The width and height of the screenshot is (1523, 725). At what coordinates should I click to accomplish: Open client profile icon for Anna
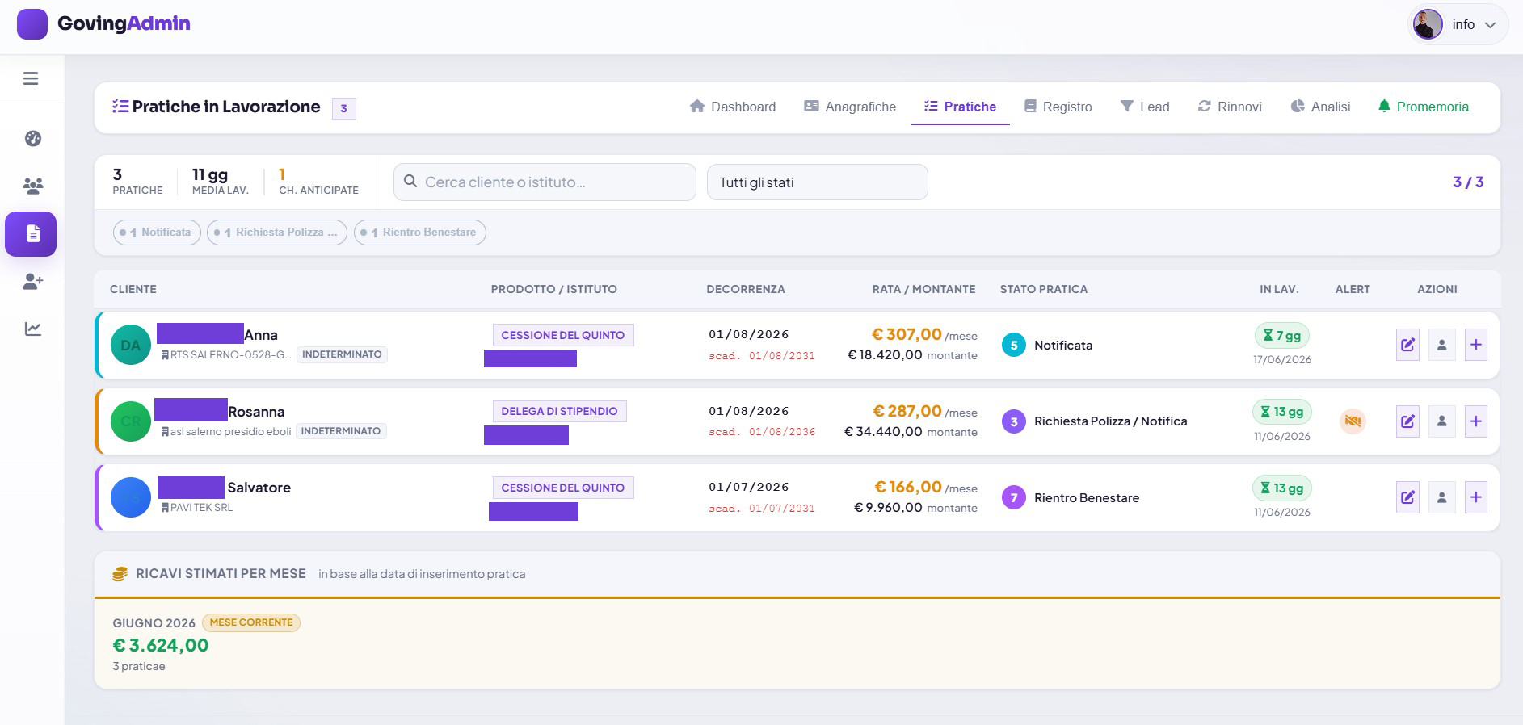pyautogui.click(x=1441, y=345)
